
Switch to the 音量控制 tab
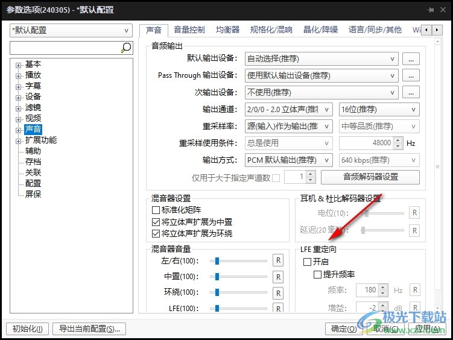click(x=189, y=30)
